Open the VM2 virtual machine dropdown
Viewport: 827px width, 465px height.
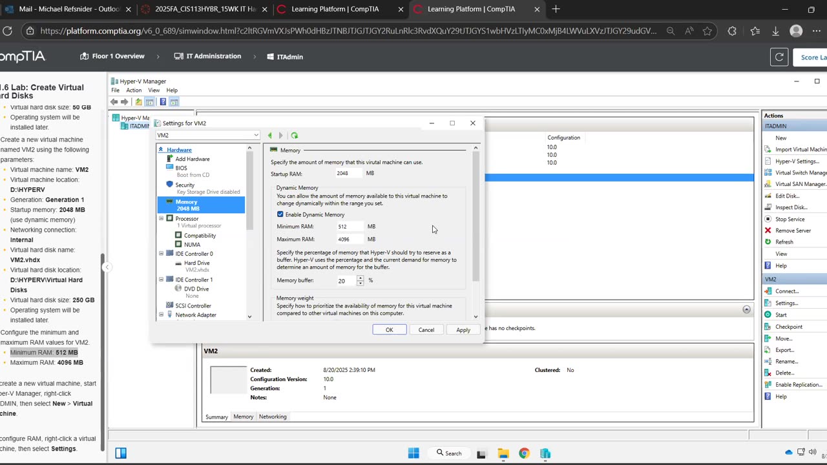click(208, 136)
